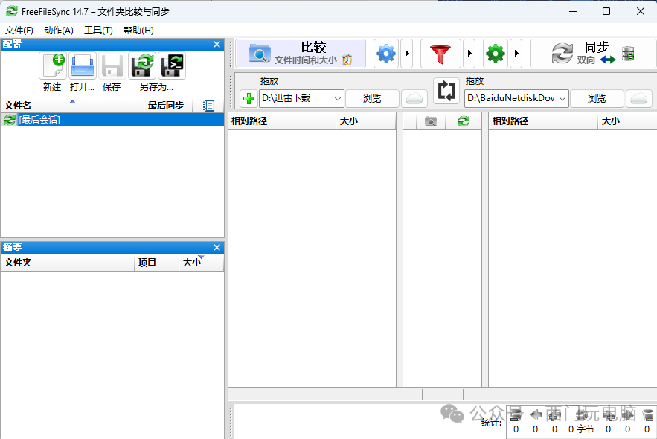Select cloud storage for right folder
Image resolution: width=657 pixels, height=439 pixels.
[639, 99]
